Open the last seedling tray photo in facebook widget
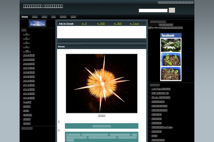This screenshot has width=214, height=142. [x=171, y=73]
